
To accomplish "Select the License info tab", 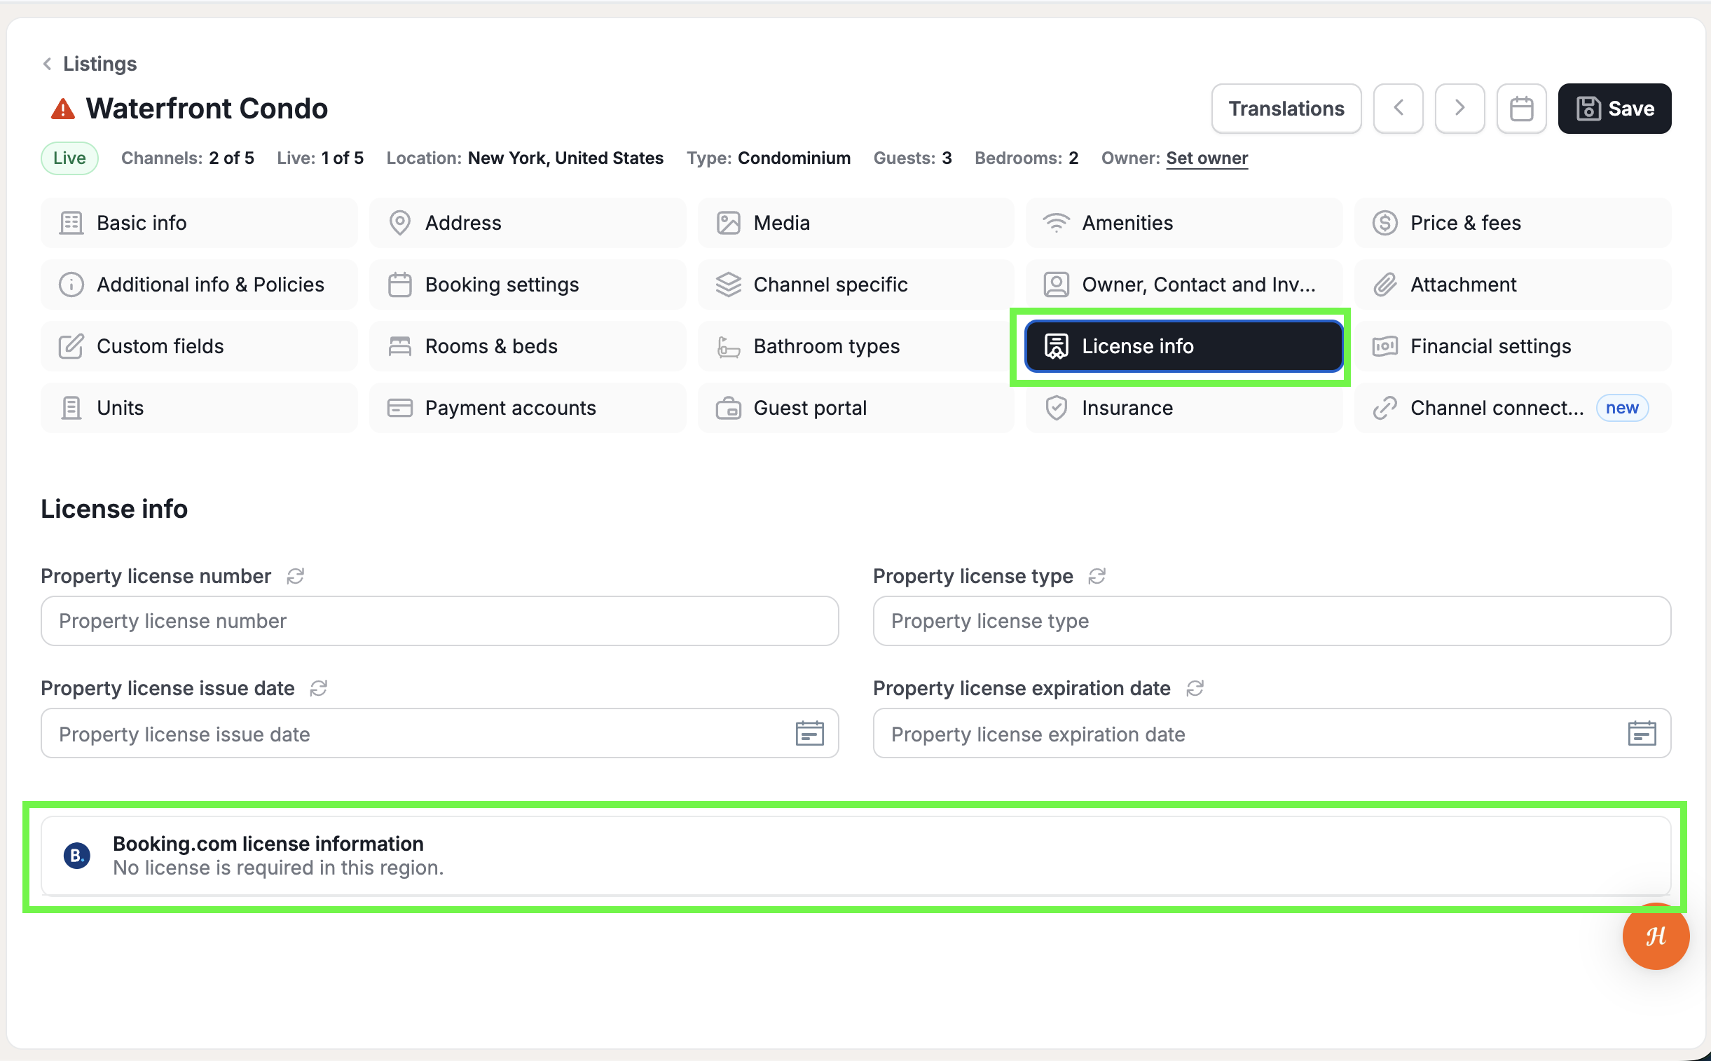I will [x=1184, y=347].
